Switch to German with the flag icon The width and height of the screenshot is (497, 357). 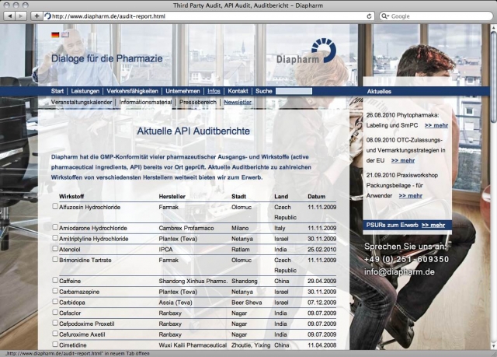pyautogui.click(x=55, y=34)
